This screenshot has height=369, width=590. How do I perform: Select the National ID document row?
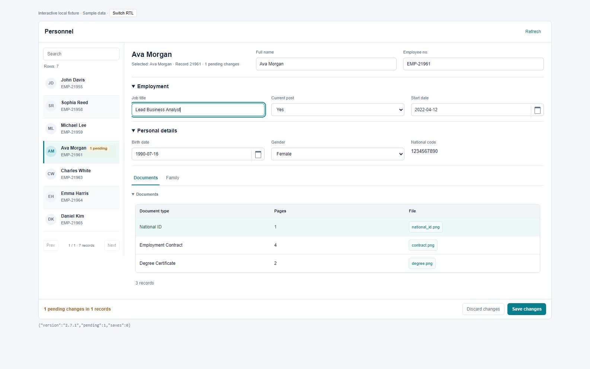pos(337,227)
